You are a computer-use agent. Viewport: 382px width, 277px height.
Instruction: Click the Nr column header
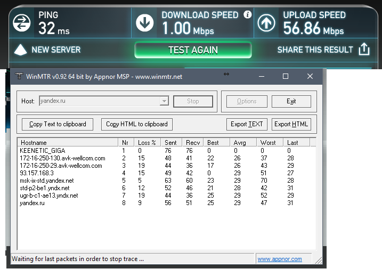[x=126, y=142]
